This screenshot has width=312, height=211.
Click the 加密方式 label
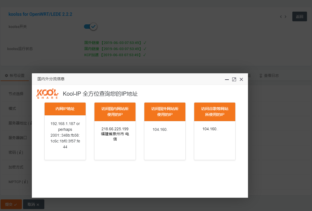pos(16,167)
